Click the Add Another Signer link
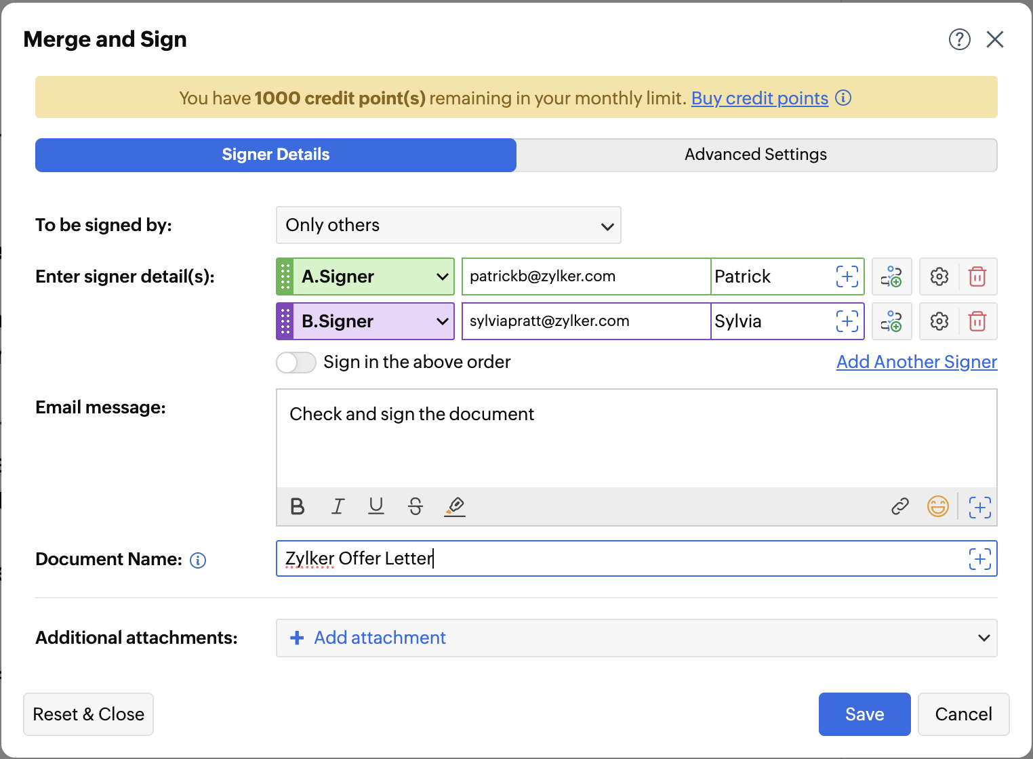 click(x=916, y=362)
